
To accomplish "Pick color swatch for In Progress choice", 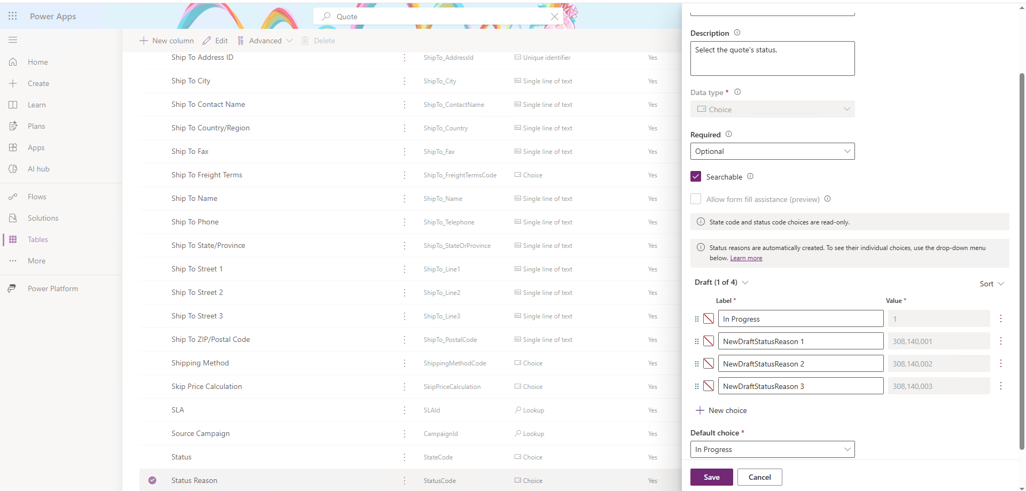I will (709, 318).
